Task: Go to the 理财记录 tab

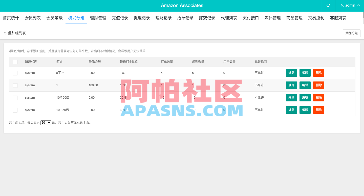Action: pyautogui.click(x=164, y=18)
